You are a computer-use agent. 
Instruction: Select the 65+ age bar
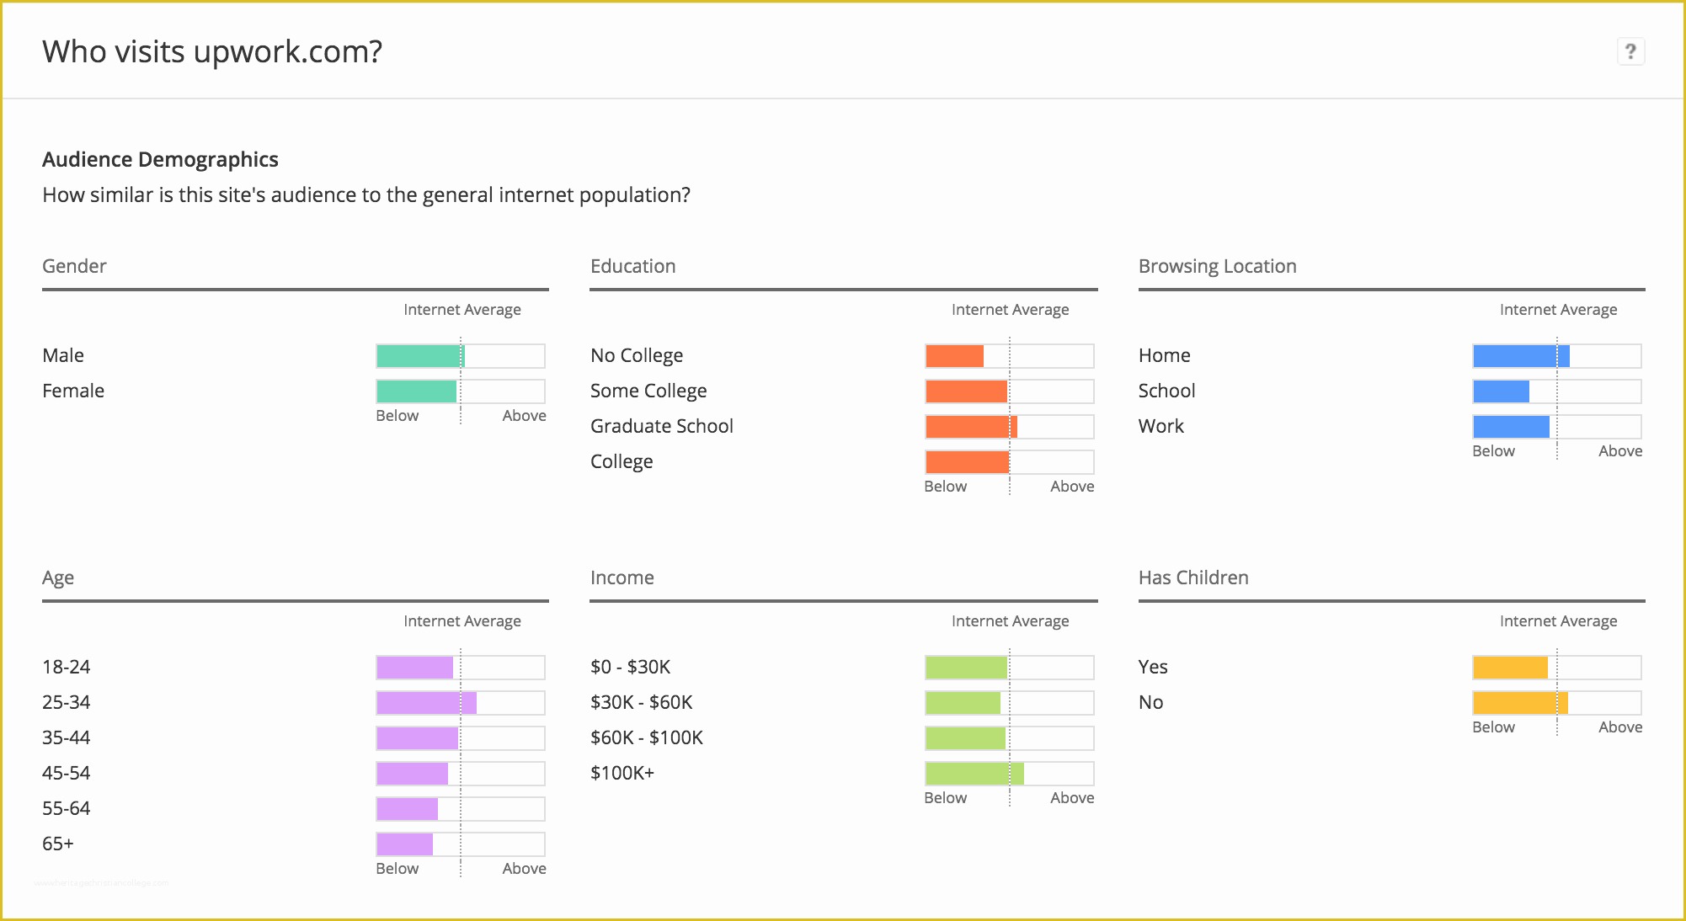coord(461,844)
